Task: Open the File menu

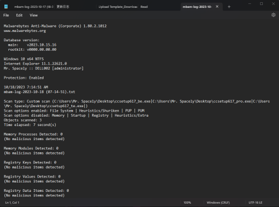Action: tap(6, 15)
